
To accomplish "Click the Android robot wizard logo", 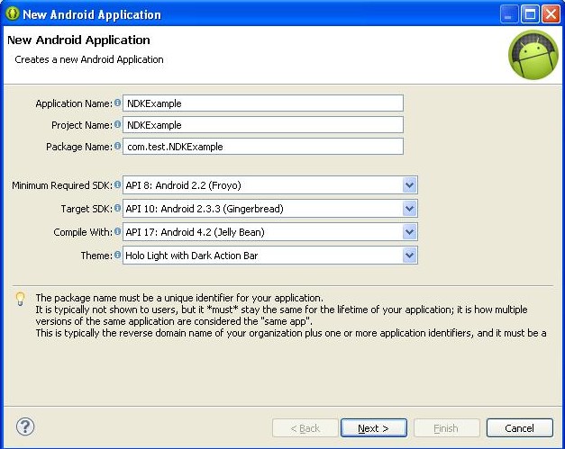I will [533, 55].
